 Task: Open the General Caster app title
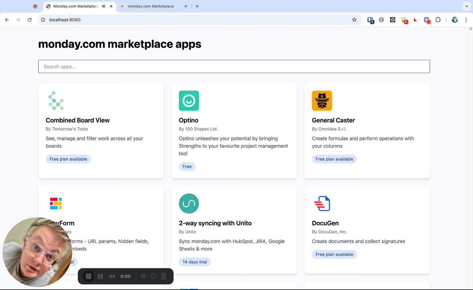click(x=333, y=120)
